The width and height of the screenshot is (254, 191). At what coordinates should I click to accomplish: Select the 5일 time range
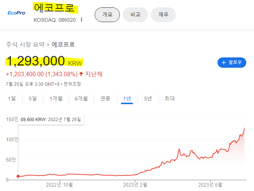click(32, 99)
